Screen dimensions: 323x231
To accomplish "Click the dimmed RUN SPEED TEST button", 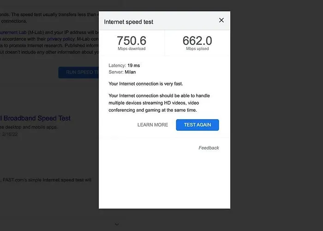I will click(79, 72).
